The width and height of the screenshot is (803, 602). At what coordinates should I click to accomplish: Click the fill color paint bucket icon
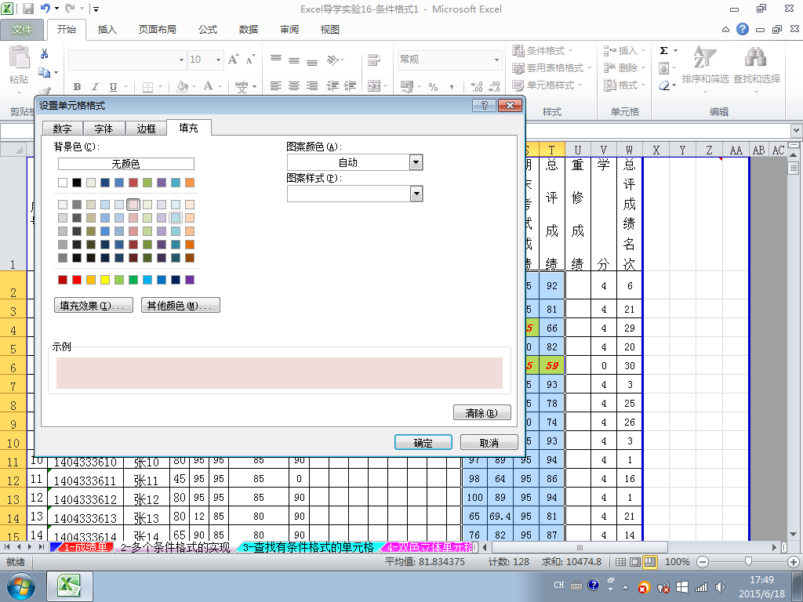point(182,86)
